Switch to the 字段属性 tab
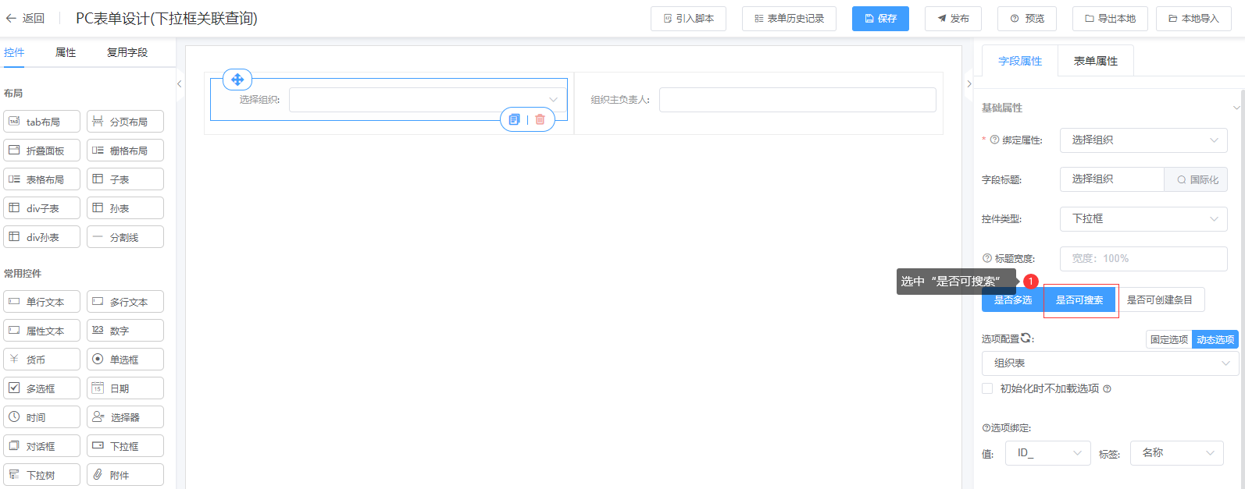The height and width of the screenshot is (489, 1245). 1020,61
